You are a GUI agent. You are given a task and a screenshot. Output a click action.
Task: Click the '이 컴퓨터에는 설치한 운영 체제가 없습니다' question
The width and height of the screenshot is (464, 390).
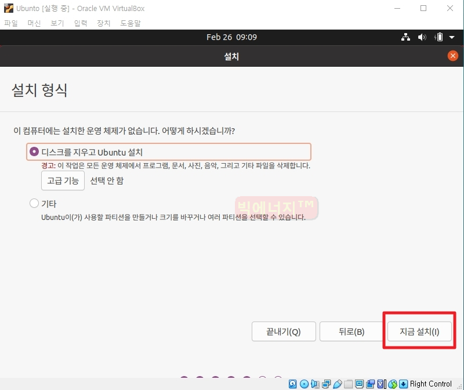click(x=124, y=131)
